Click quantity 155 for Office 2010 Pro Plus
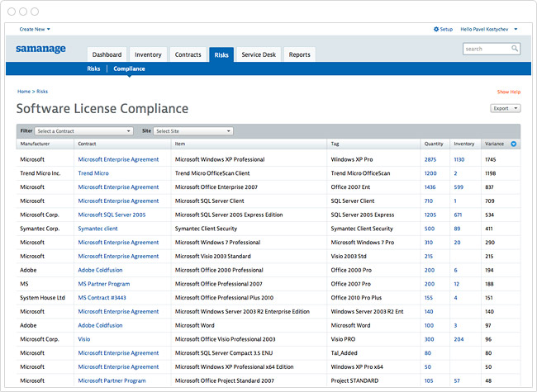This screenshot has width=537, height=392. [429, 298]
